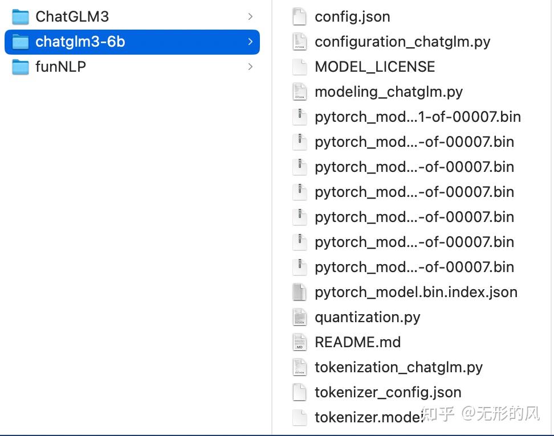Select the file ending in 1-of-00007.bin

click(417, 117)
